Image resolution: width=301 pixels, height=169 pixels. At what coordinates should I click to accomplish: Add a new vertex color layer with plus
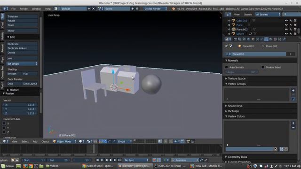(293, 123)
